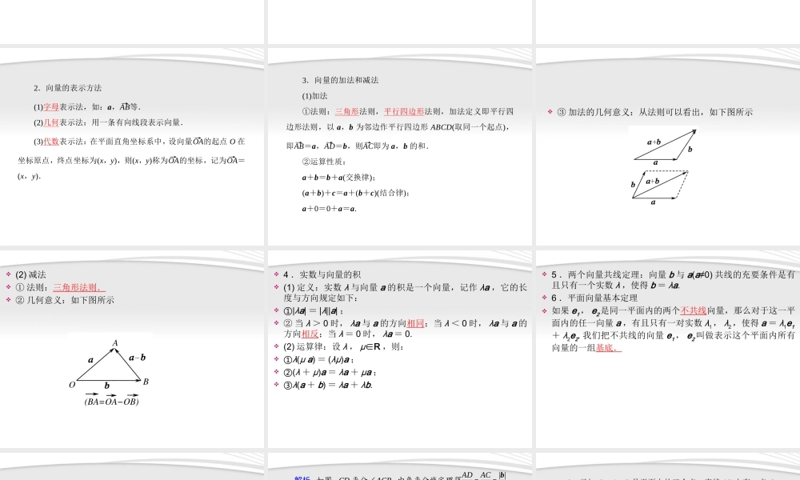Click the red underlined 平行四边形 text
Image resolution: width=800 pixels, height=480 pixels.
pyautogui.click(x=404, y=111)
